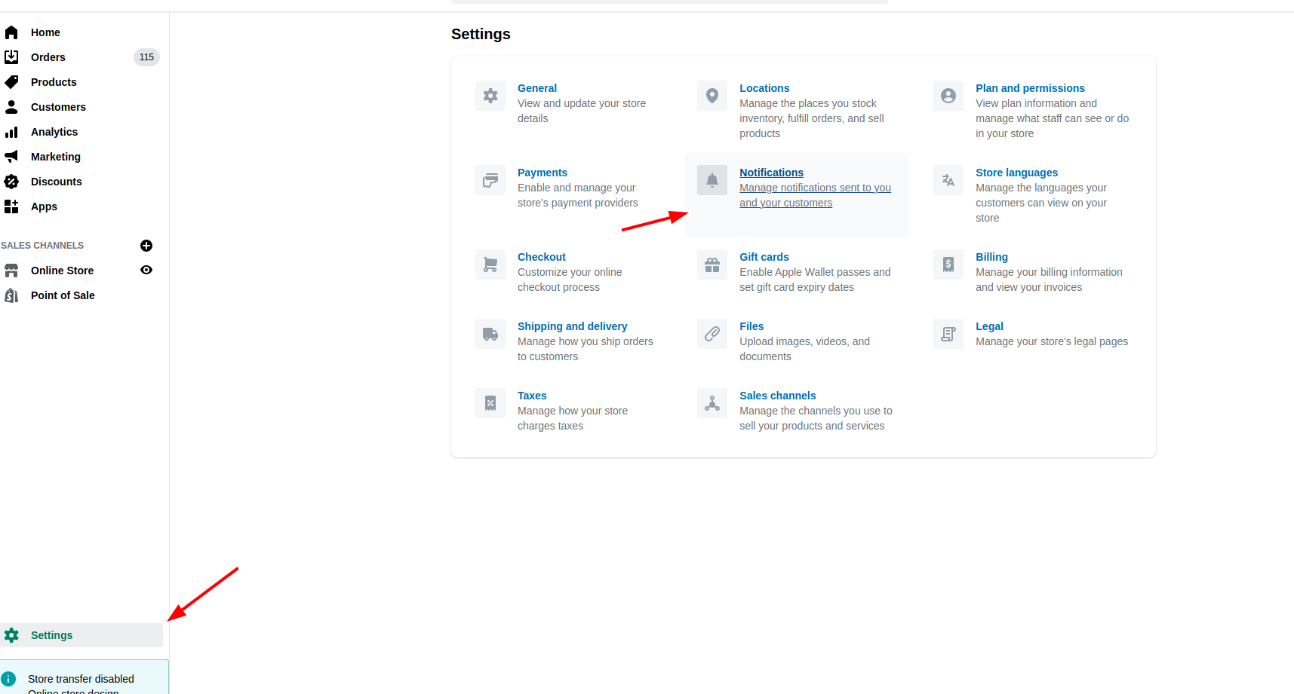The width and height of the screenshot is (1294, 694).
Task: Click the Discounts badge icon
Action: click(11, 182)
